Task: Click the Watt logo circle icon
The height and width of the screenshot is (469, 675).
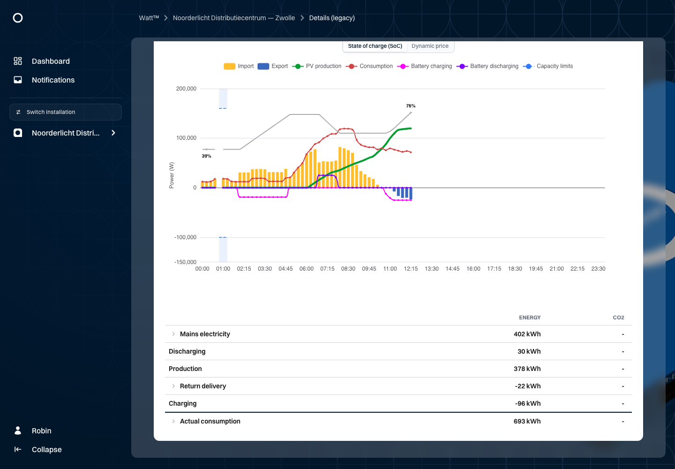Action: coord(18,18)
